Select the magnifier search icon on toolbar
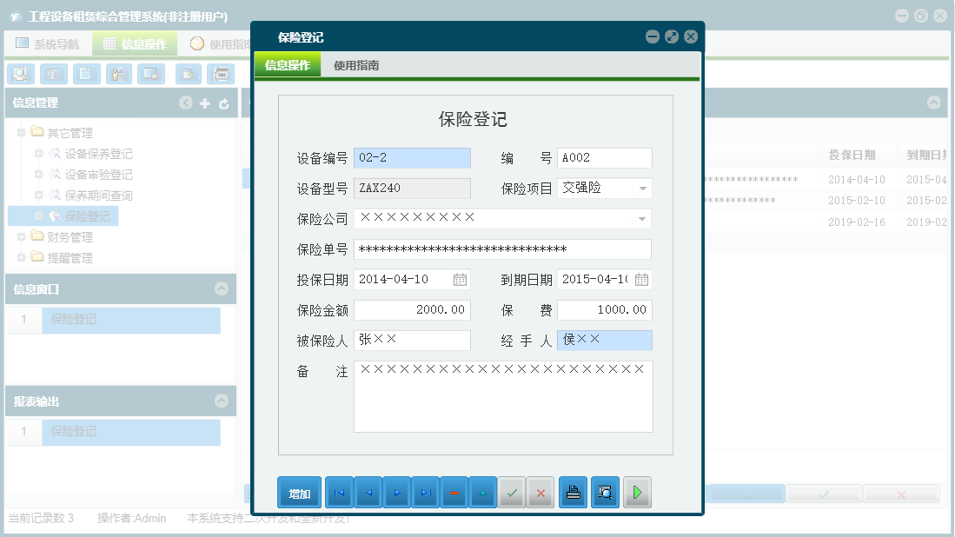Image resolution: width=955 pixels, height=537 pixels. [20, 74]
